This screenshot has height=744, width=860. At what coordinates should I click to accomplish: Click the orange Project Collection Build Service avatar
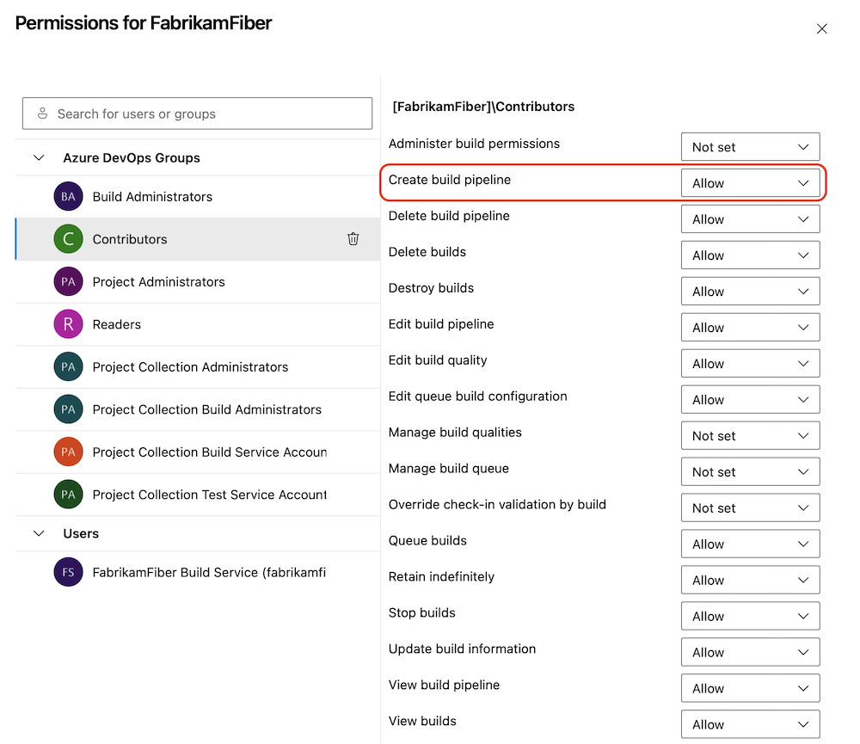68,452
